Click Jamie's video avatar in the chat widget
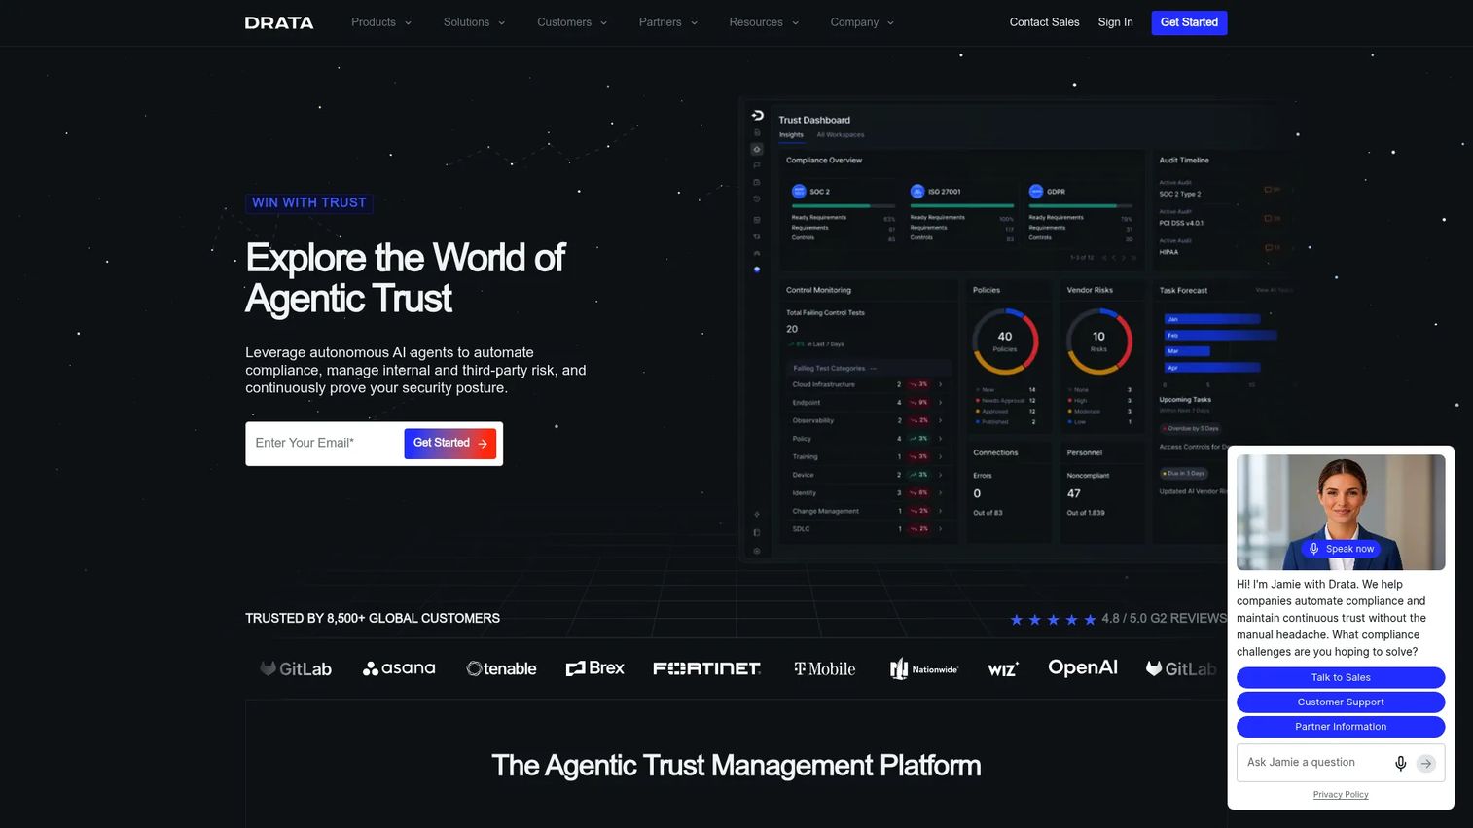Screen dimensions: 1473x828 coord(1341,512)
